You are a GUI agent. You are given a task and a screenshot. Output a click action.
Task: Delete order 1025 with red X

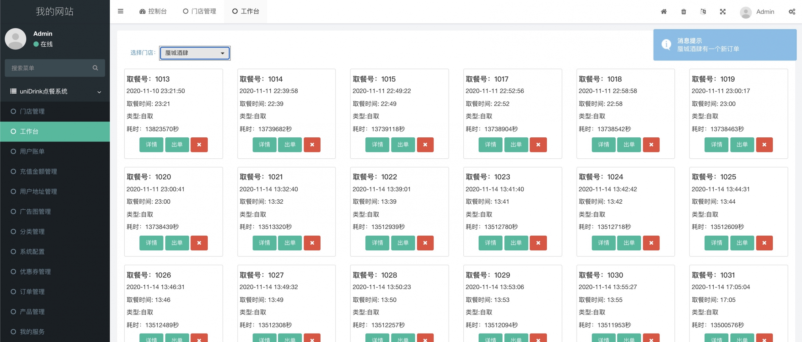[764, 243]
